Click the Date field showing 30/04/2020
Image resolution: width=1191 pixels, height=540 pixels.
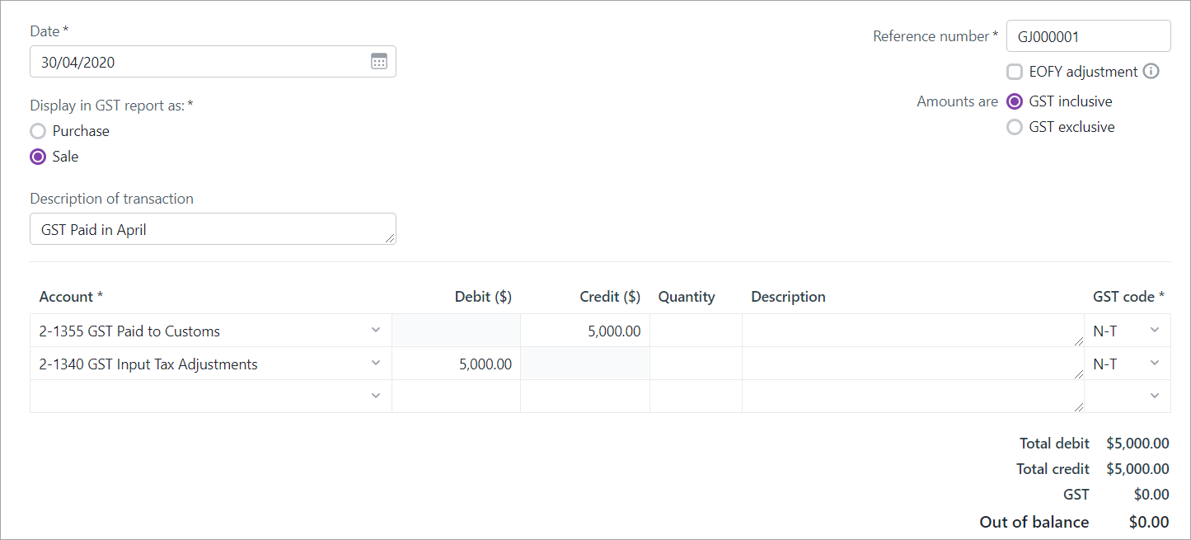coord(198,62)
